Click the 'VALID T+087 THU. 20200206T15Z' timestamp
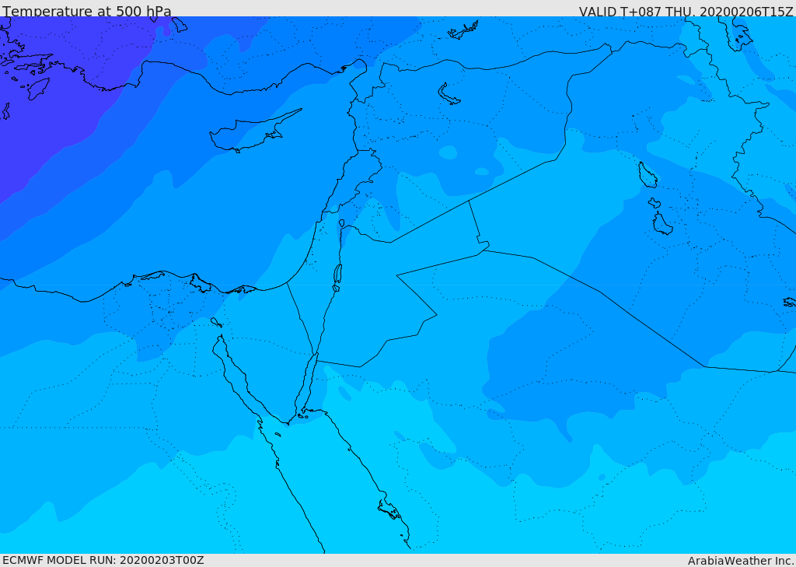This screenshot has height=567, width=796. 686,11
